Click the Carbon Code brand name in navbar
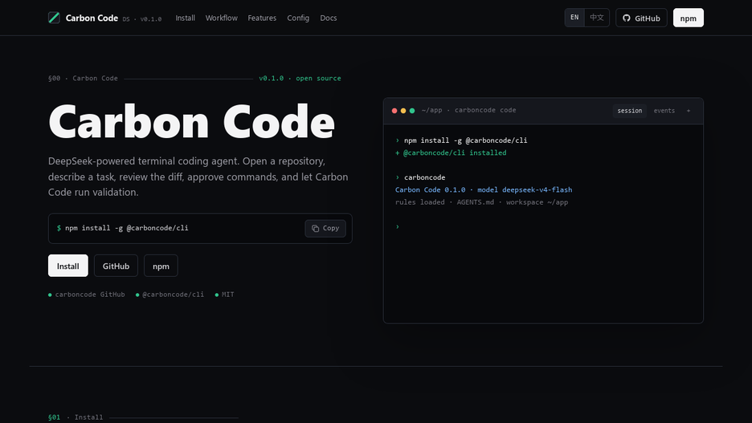 pyautogui.click(x=92, y=18)
